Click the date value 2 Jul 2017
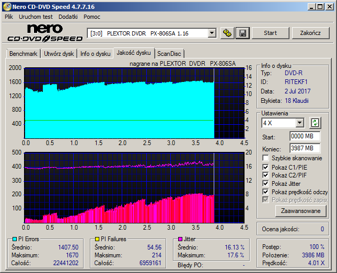337x273 pixels. point(297,91)
